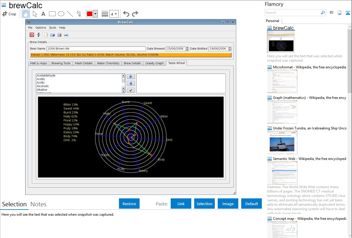This screenshot has width=352, height=238.
Task: Click the line thickness icon
Action: click(x=105, y=14)
